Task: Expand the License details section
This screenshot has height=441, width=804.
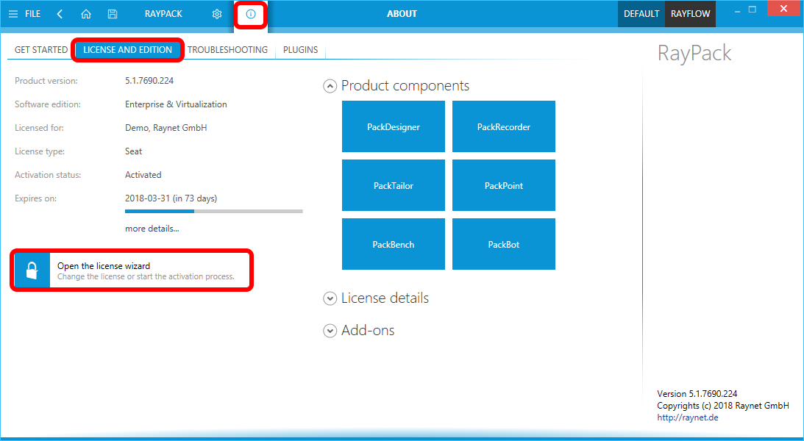Action: click(x=330, y=298)
